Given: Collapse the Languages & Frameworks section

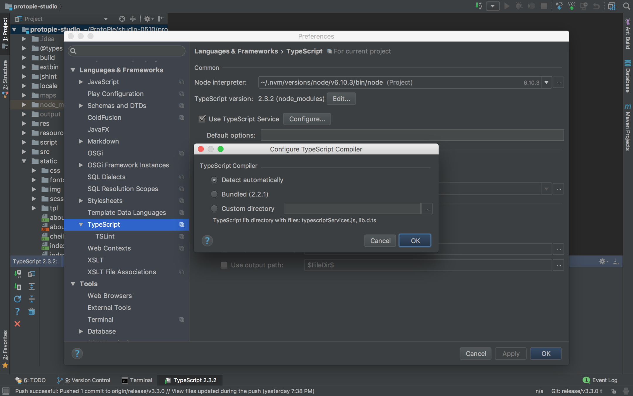Looking at the screenshot, I should pos(73,70).
